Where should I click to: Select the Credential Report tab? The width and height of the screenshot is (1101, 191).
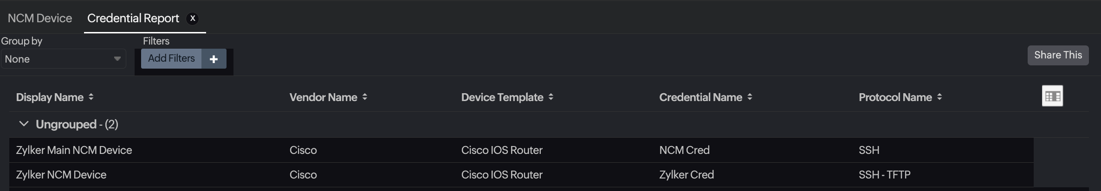[133, 18]
